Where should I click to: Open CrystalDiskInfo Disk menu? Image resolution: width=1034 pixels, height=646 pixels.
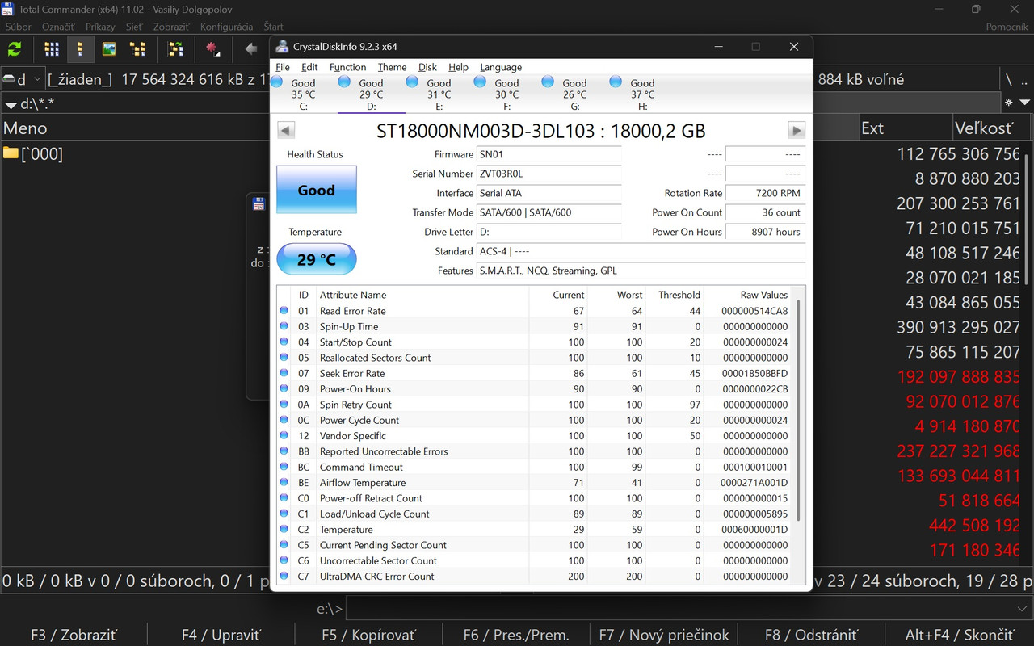tap(427, 67)
